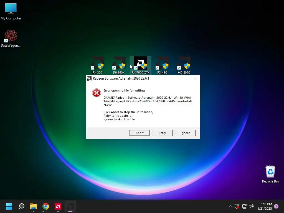The width and height of the screenshot is (284, 213).
Task: Select the My Computer desktop icon
Action: point(11,12)
